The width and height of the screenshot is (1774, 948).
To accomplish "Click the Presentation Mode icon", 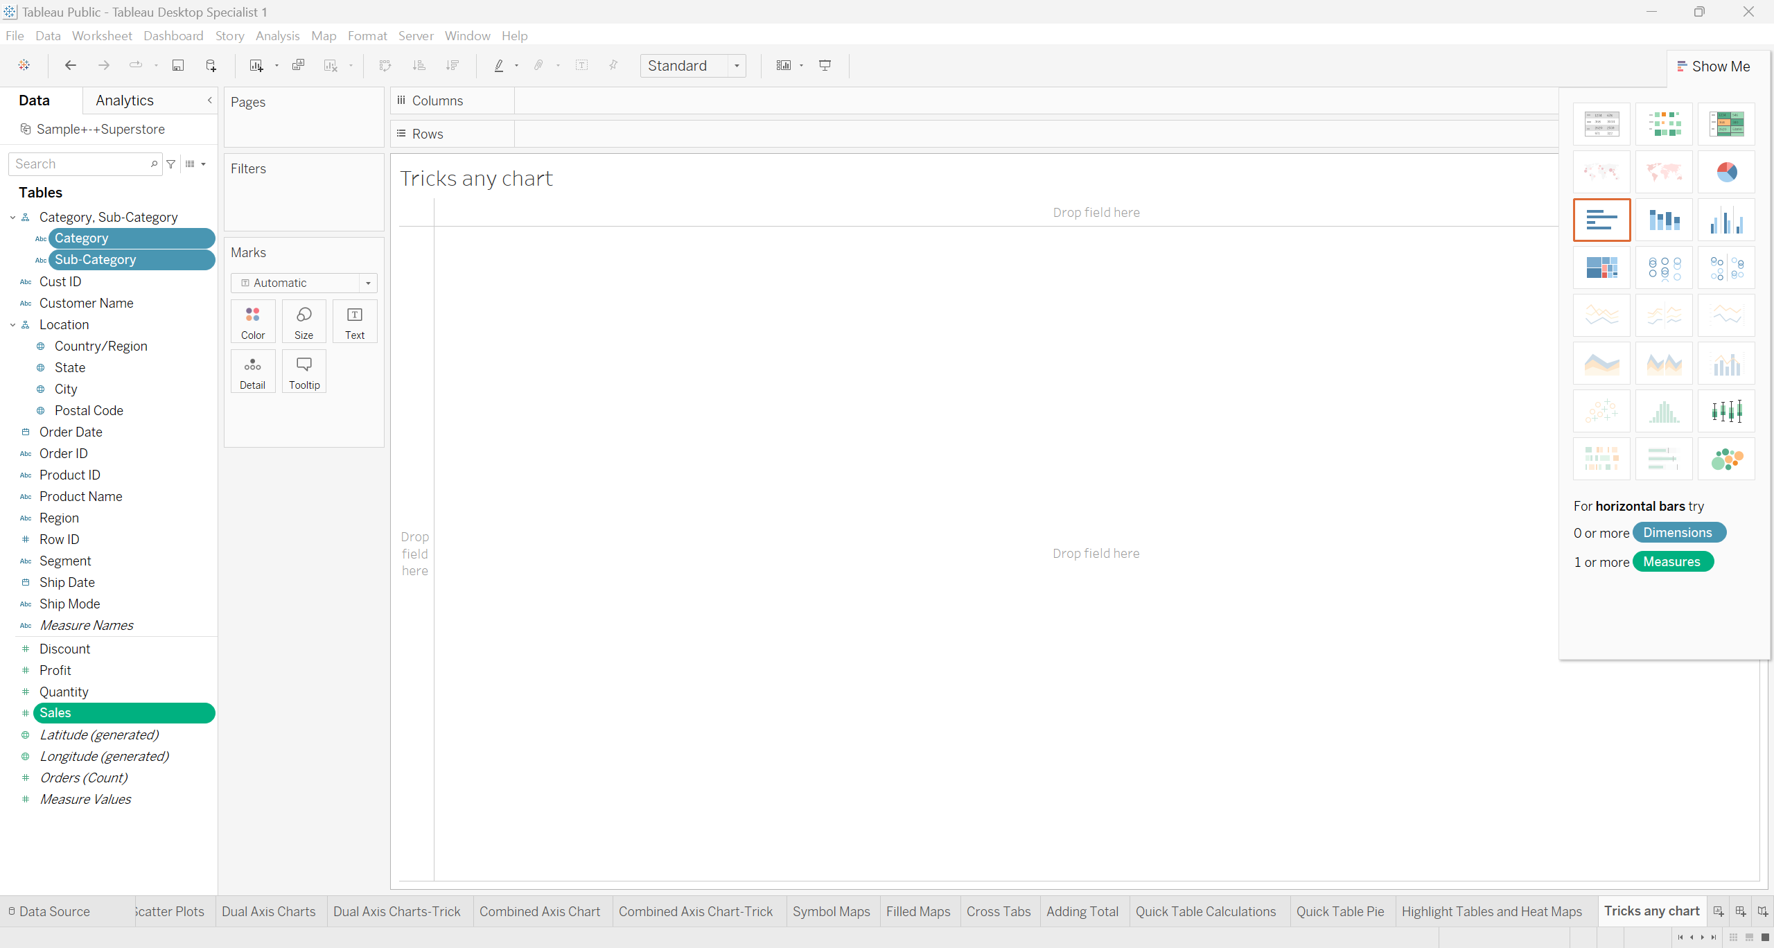I will [825, 65].
